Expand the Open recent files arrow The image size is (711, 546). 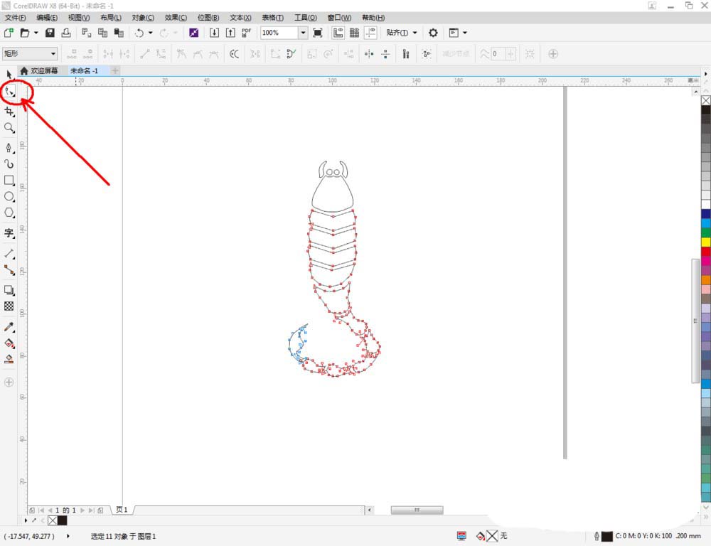click(36, 33)
